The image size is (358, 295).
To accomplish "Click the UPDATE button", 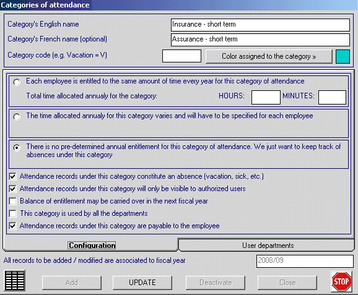I will (142, 283).
